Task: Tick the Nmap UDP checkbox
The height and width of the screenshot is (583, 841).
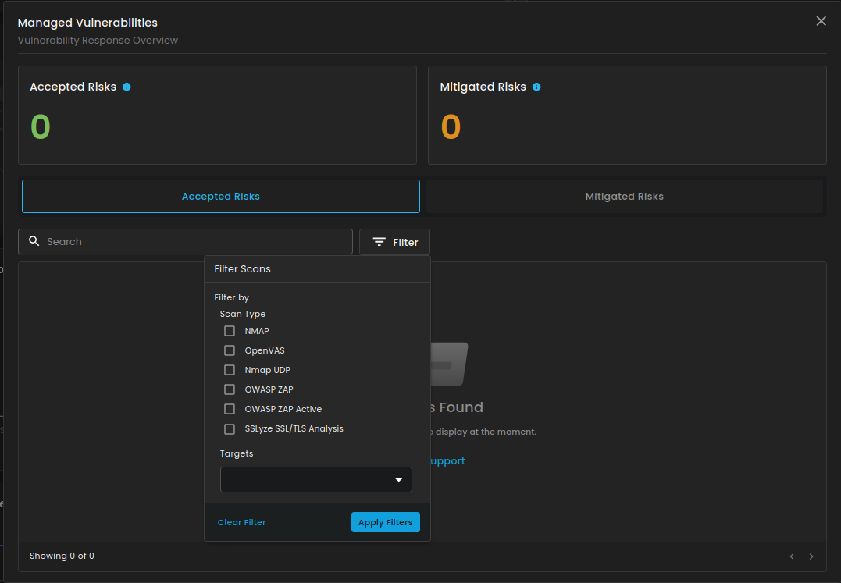Action: tap(230, 370)
